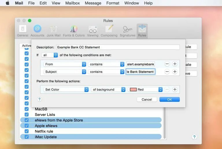Add another action after Set Color
The width and height of the screenshot is (222, 149).
coord(175,90)
